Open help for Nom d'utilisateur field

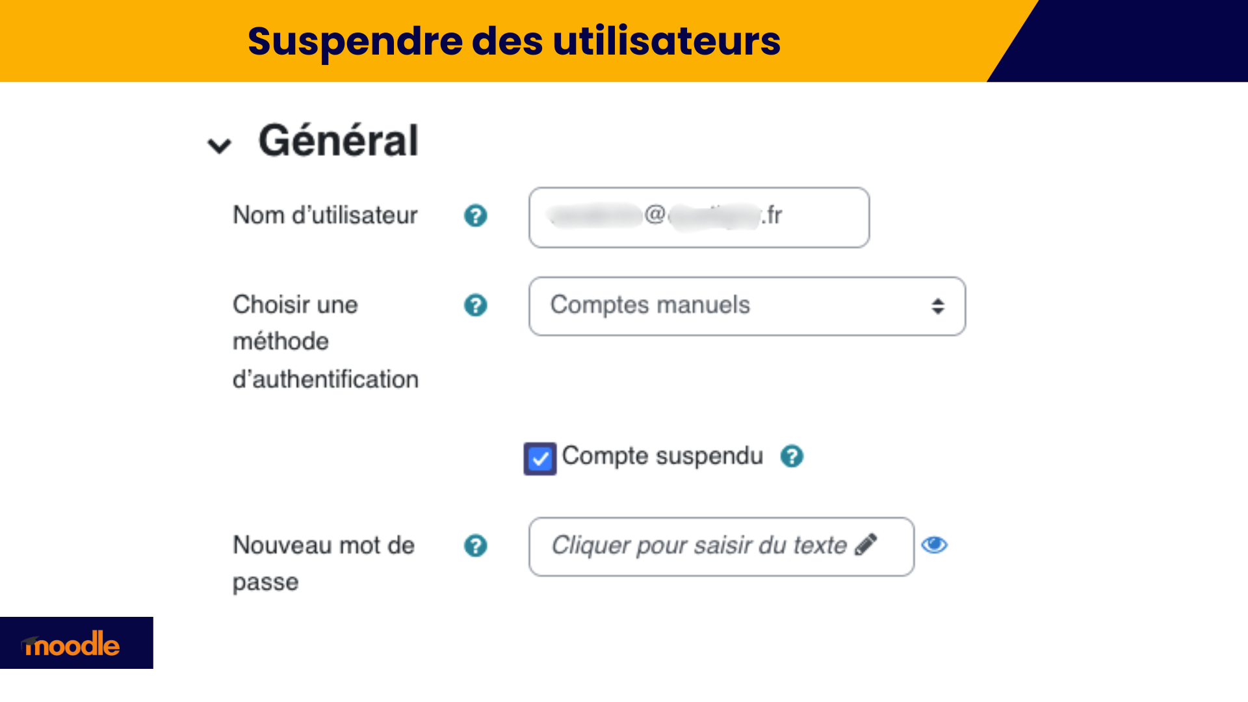tap(475, 215)
